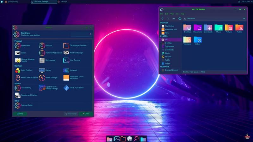Launch the Xfce Terminal settings item
This screenshot has width=253, height=142.
[72, 60]
